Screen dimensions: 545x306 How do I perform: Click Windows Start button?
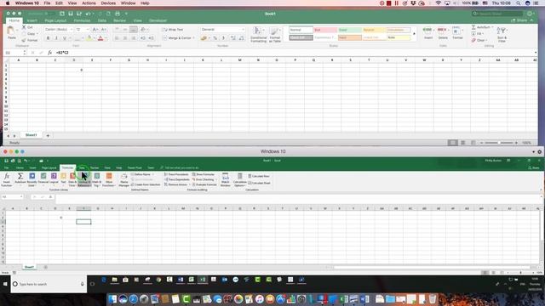click(5, 284)
